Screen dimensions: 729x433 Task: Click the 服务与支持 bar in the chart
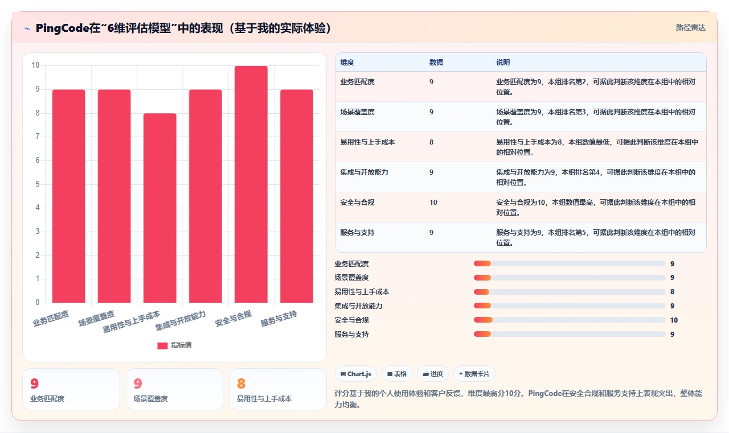pyautogui.click(x=297, y=196)
